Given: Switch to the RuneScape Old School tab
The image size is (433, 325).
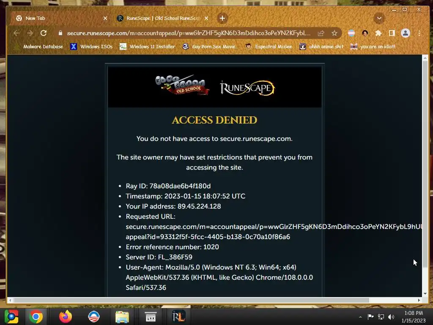Looking at the screenshot, I should pos(162,18).
